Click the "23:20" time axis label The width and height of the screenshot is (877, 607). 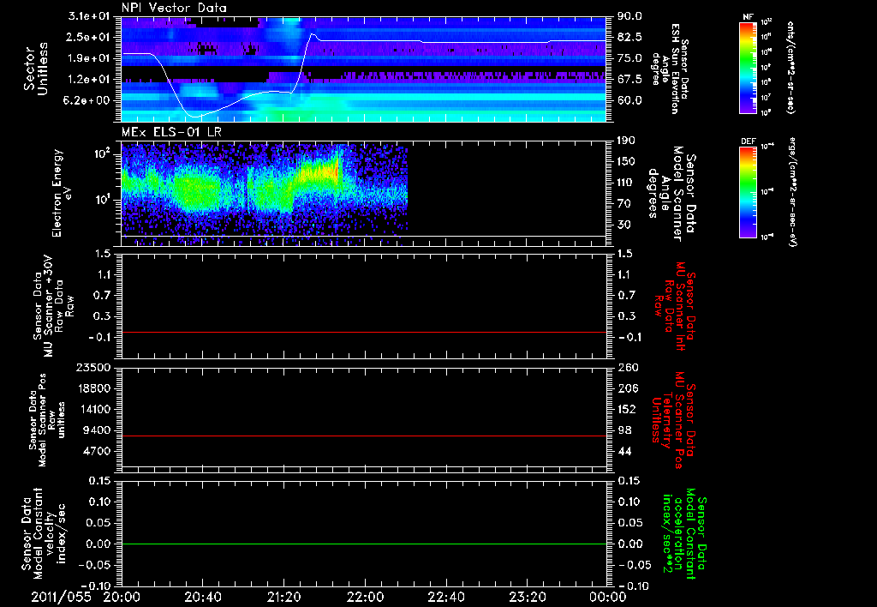(527, 597)
